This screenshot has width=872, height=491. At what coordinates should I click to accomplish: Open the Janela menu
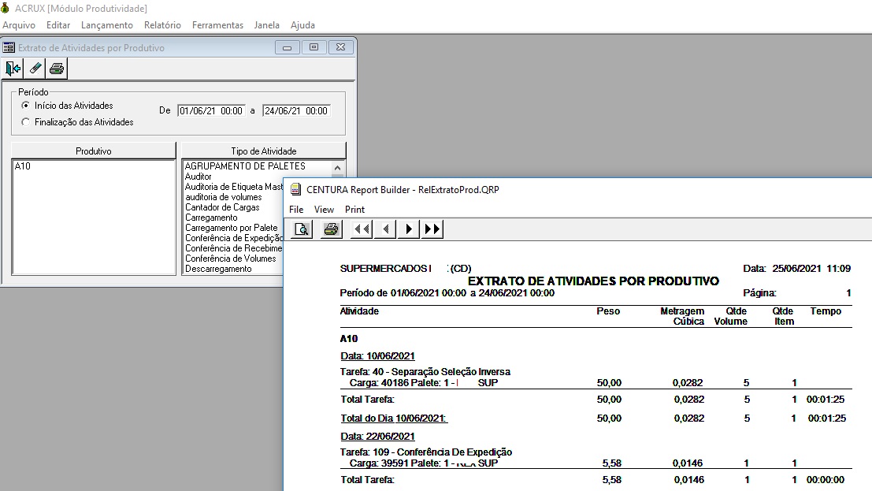tap(266, 25)
